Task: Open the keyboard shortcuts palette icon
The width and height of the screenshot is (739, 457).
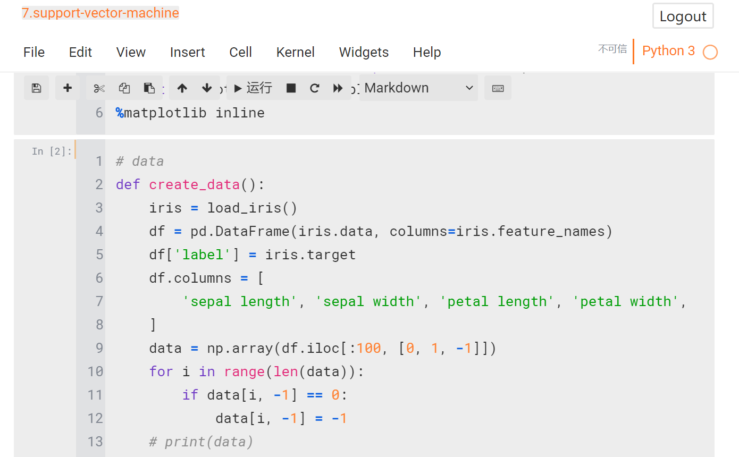Action: tap(498, 87)
